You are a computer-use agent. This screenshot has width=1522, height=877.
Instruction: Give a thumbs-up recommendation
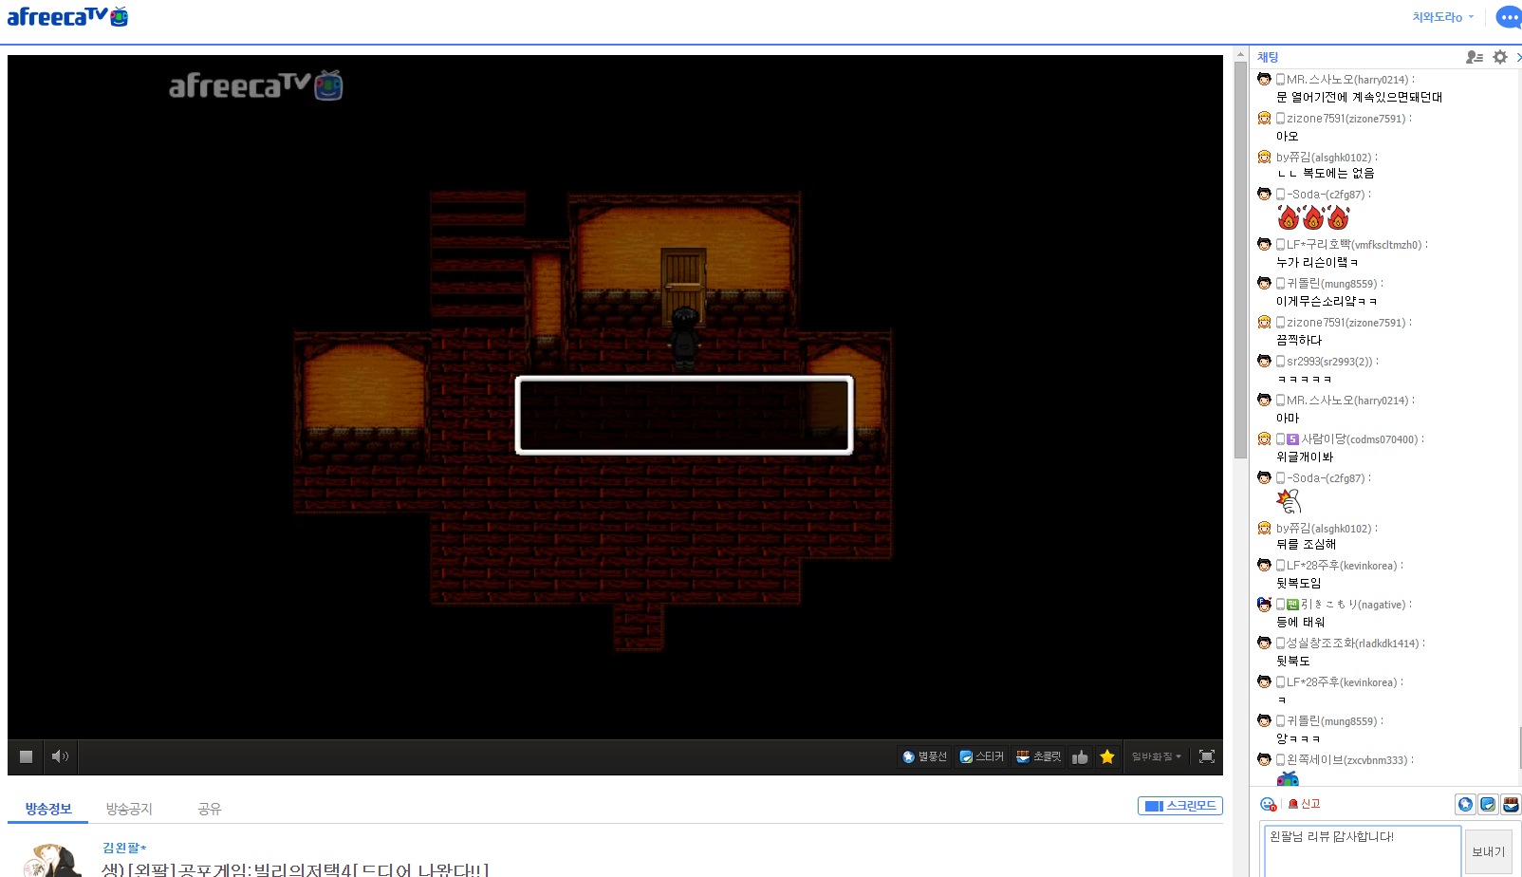1080,756
